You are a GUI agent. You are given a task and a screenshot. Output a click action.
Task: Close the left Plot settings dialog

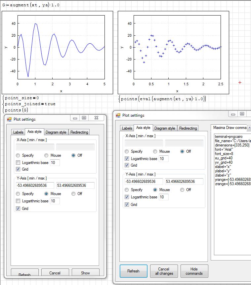click(x=97, y=118)
